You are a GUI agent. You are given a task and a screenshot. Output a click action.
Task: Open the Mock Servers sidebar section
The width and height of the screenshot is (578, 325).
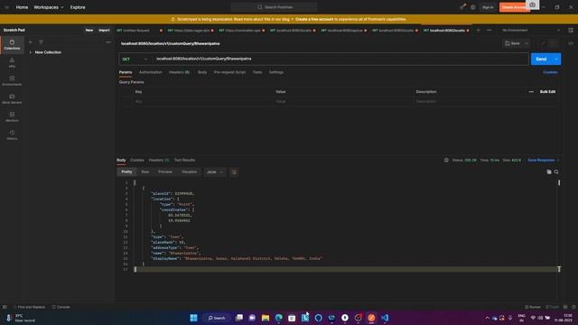(12, 98)
